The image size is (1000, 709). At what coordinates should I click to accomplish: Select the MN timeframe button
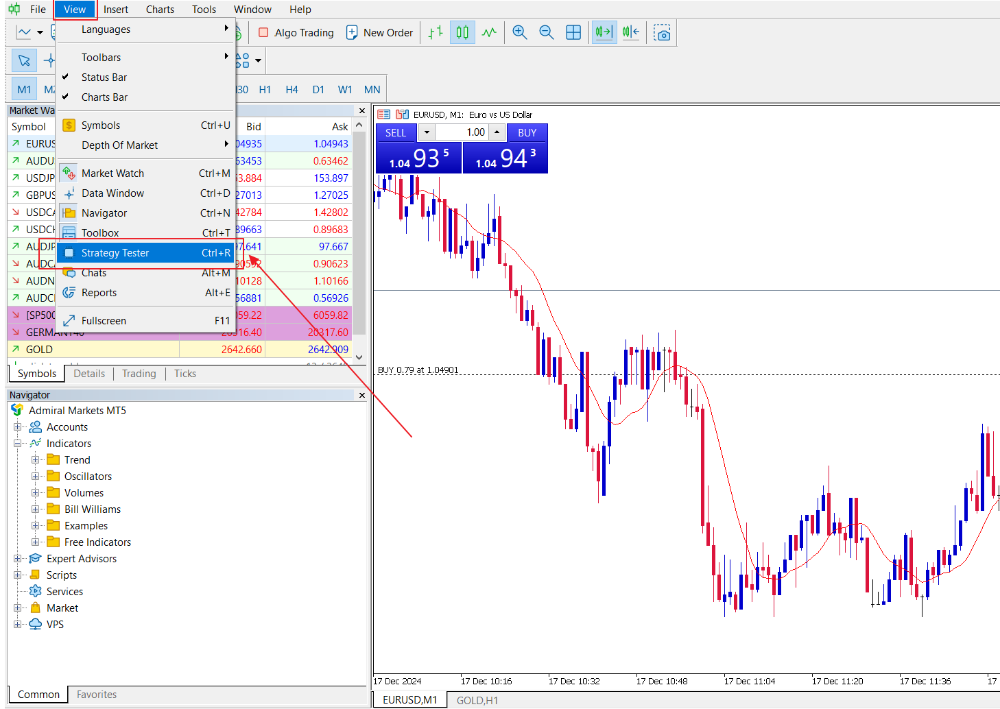(x=372, y=90)
